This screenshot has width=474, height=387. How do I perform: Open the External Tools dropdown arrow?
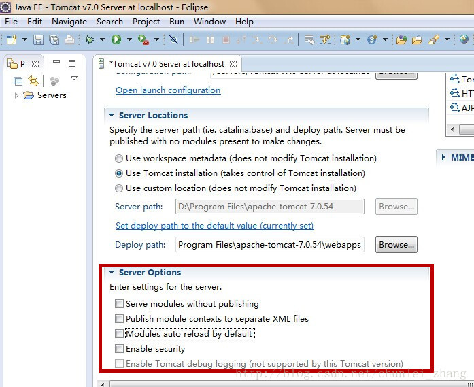pyautogui.click(x=156, y=39)
